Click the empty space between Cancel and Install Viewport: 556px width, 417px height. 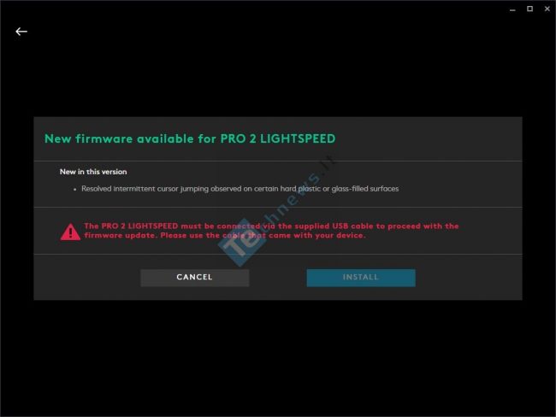coord(278,278)
